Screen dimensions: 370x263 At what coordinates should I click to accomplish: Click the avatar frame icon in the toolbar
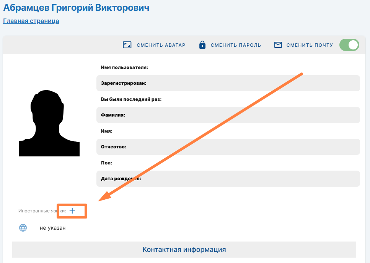point(127,45)
